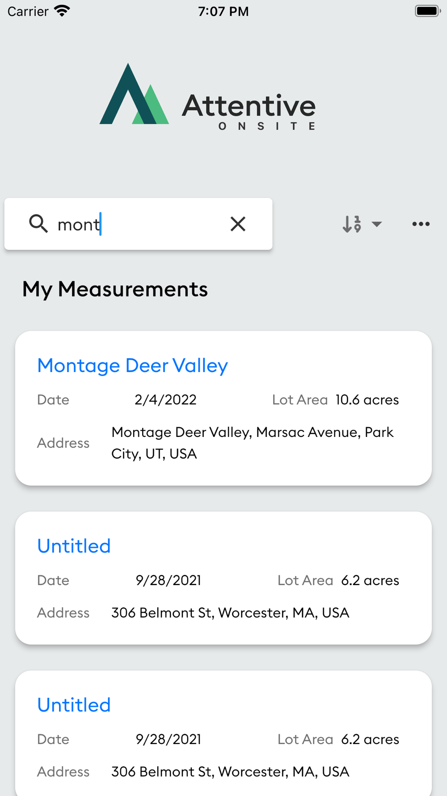This screenshot has width=447, height=796.
Task: Open the three-dot more options menu
Action: (x=421, y=224)
